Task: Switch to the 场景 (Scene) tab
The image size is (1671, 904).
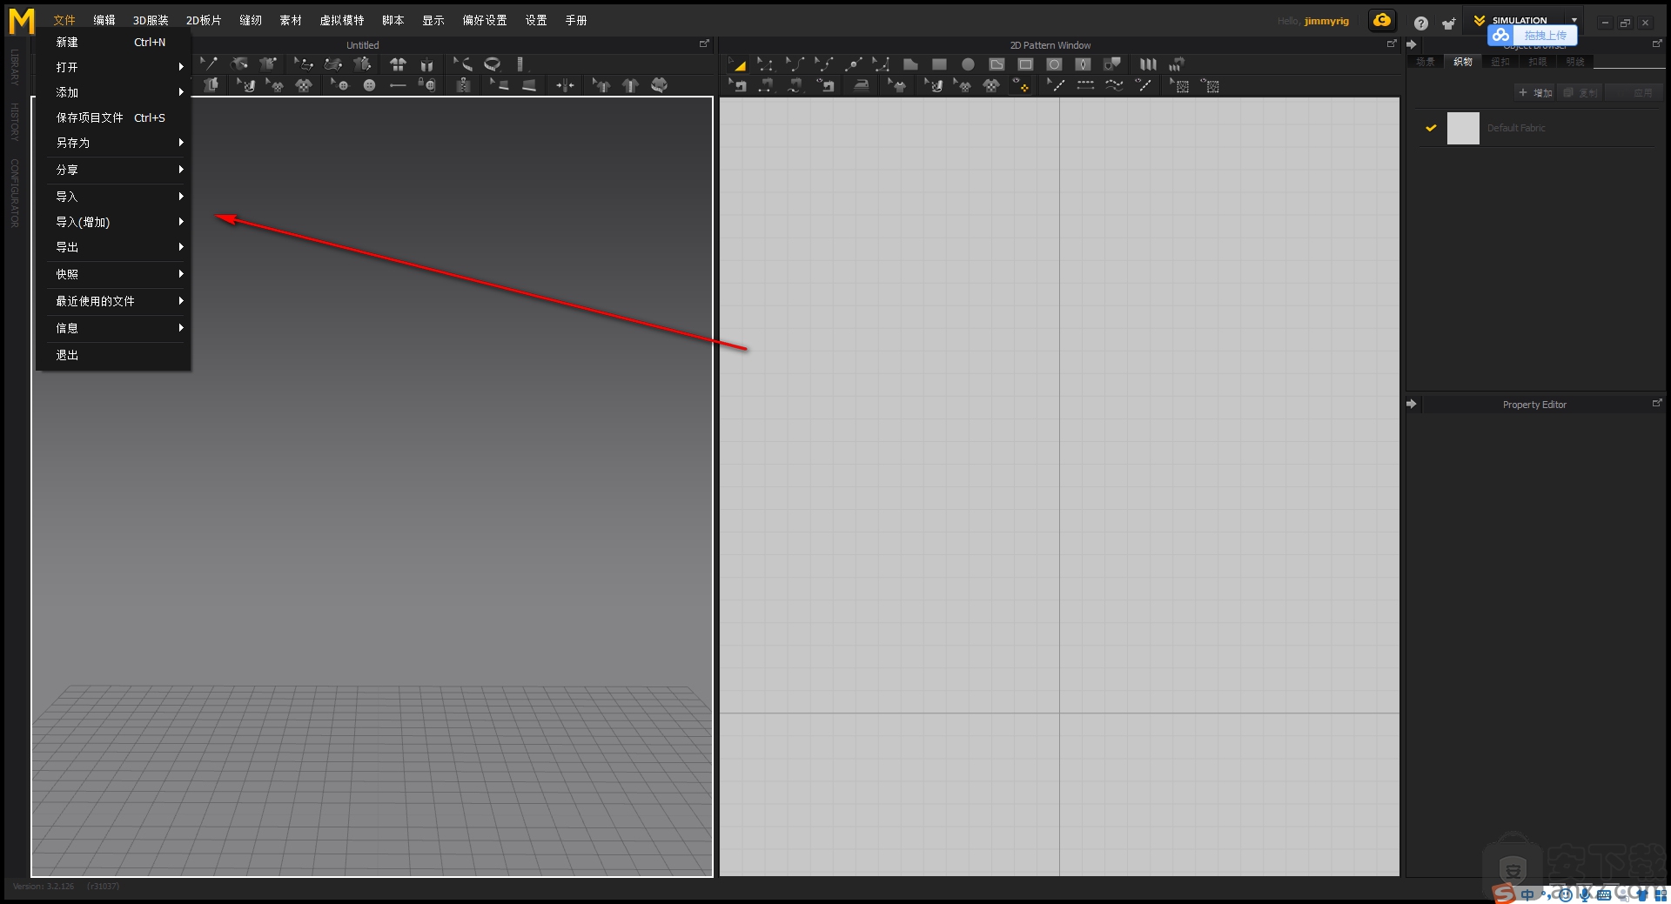Action: click(1425, 62)
